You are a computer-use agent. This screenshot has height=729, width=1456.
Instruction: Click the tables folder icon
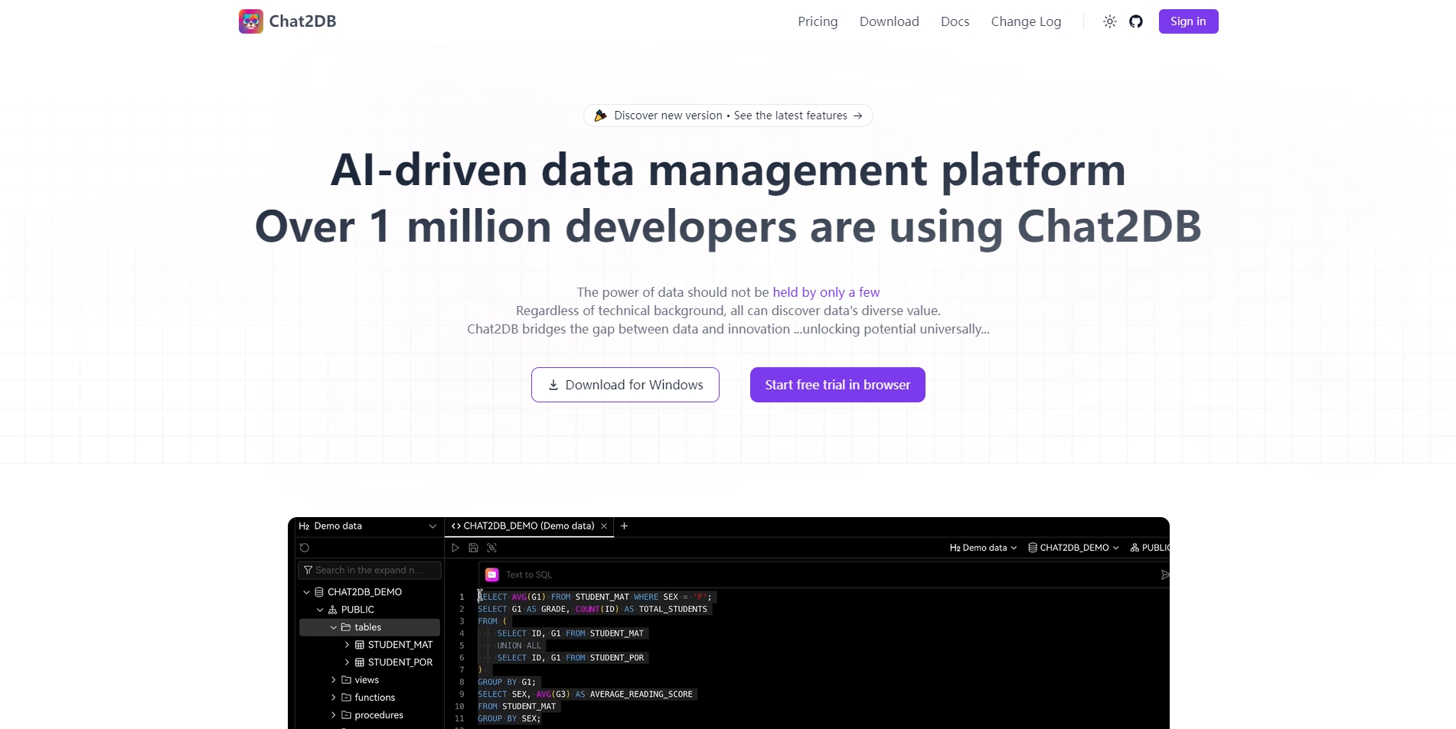346,627
